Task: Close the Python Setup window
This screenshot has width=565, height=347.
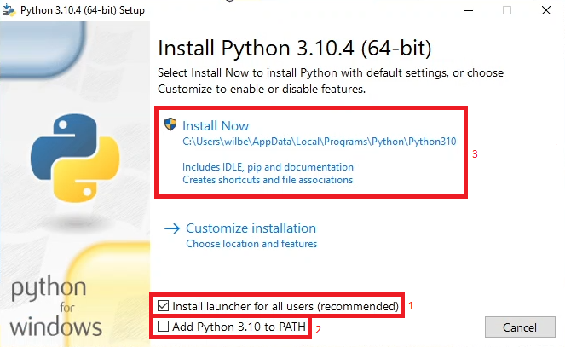Action: [546, 10]
